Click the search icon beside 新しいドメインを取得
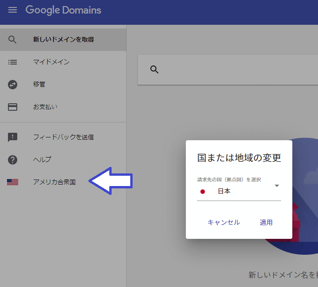 pyautogui.click(x=12, y=40)
